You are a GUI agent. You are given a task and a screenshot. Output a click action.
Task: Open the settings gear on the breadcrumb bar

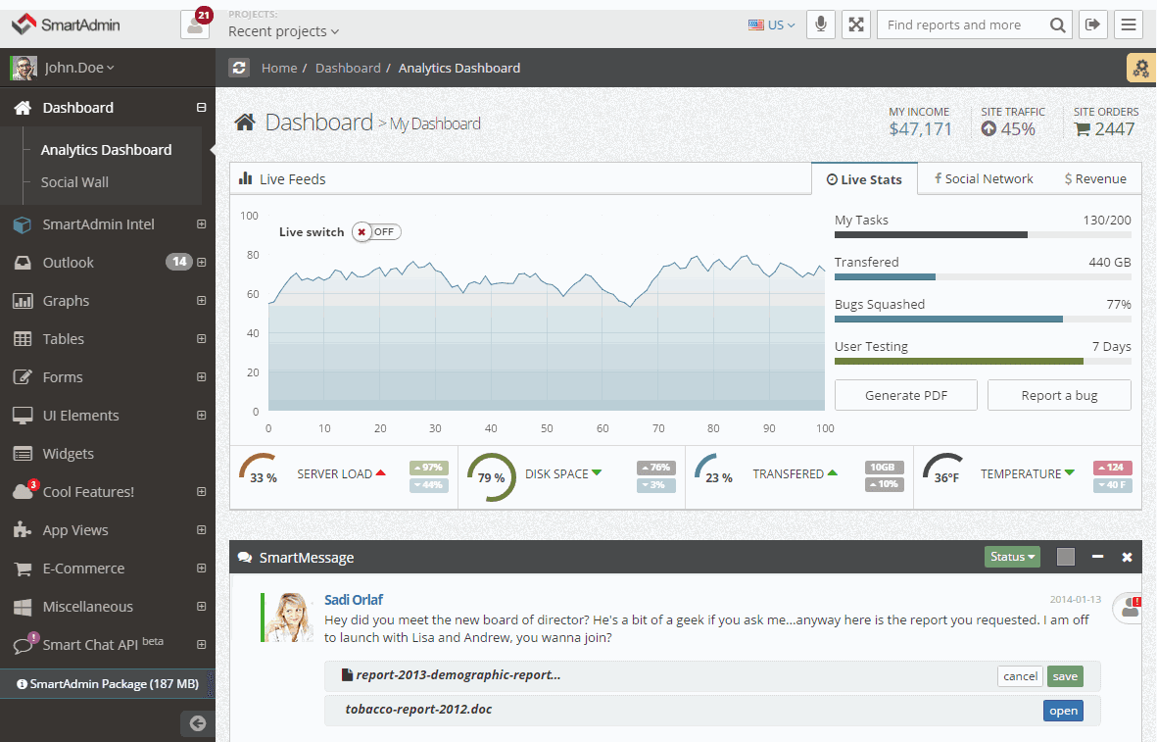(1140, 68)
